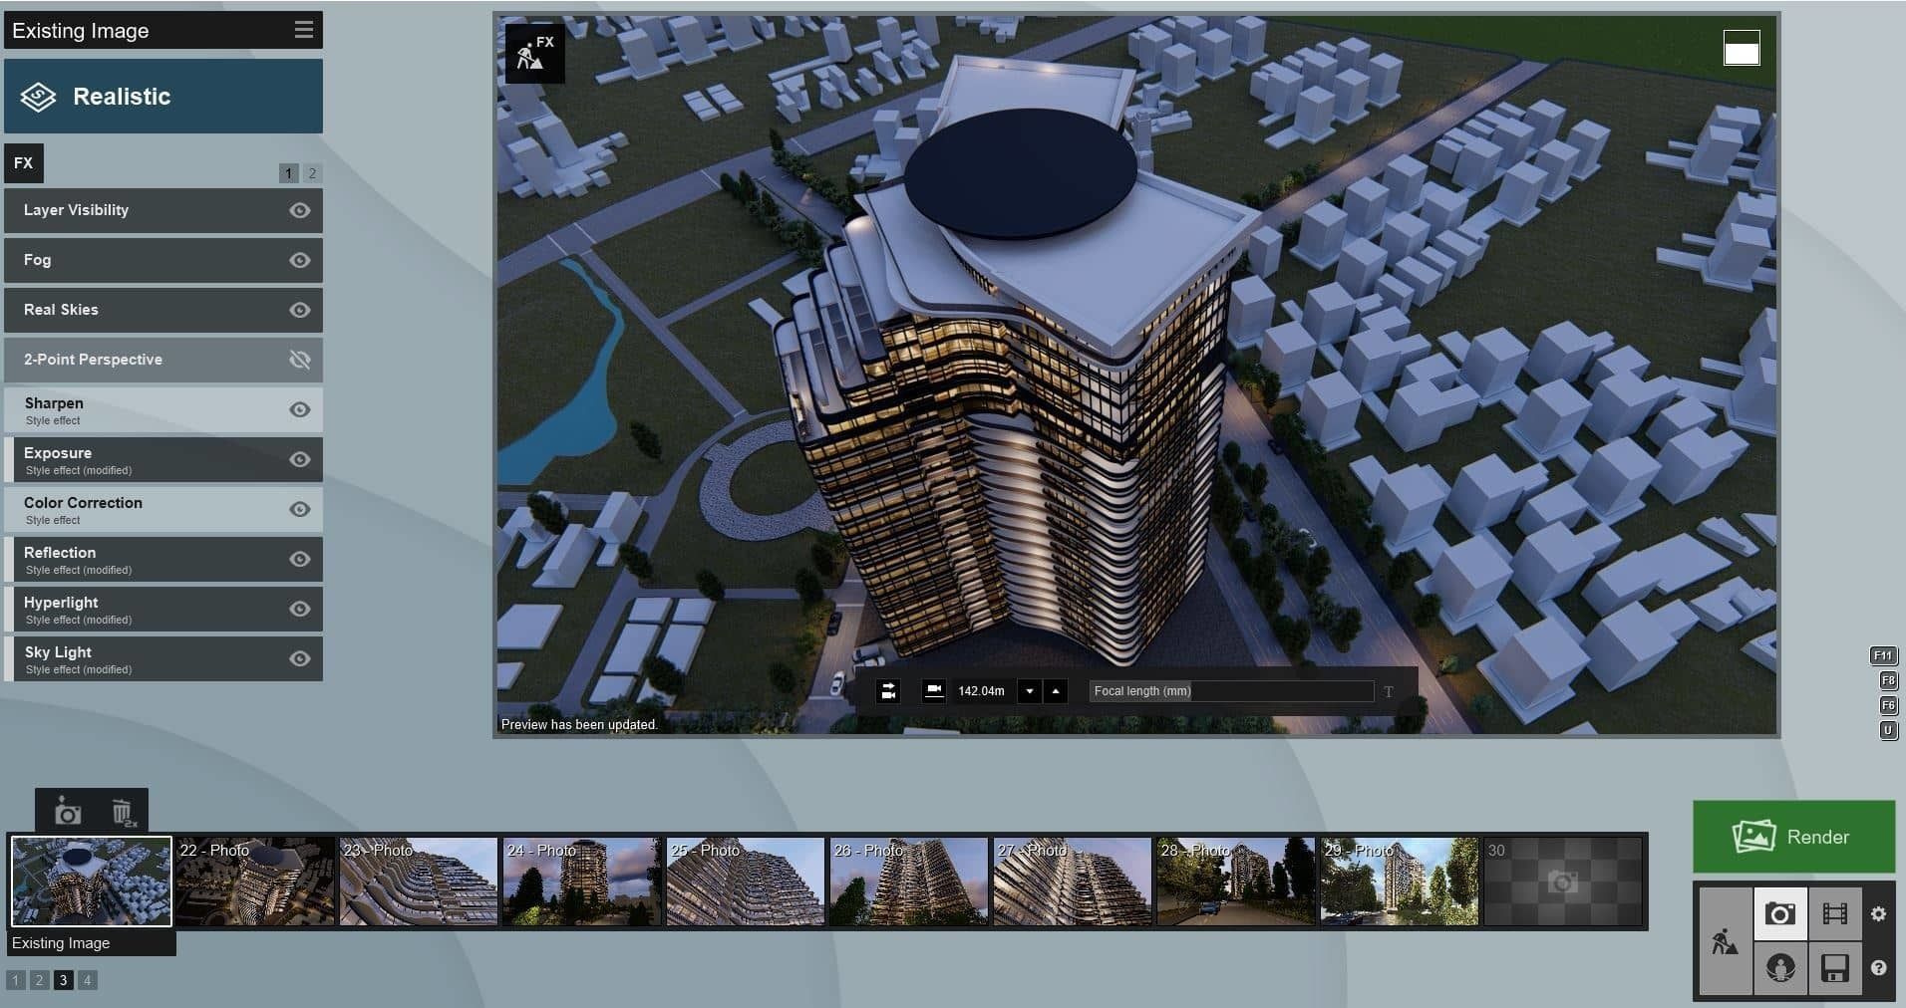Hide the Exposure effect
The width and height of the screenshot is (1906, 1008).
300,459
